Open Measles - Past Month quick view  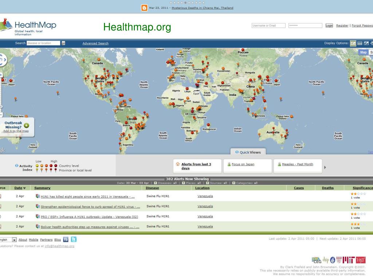point(297,164)
